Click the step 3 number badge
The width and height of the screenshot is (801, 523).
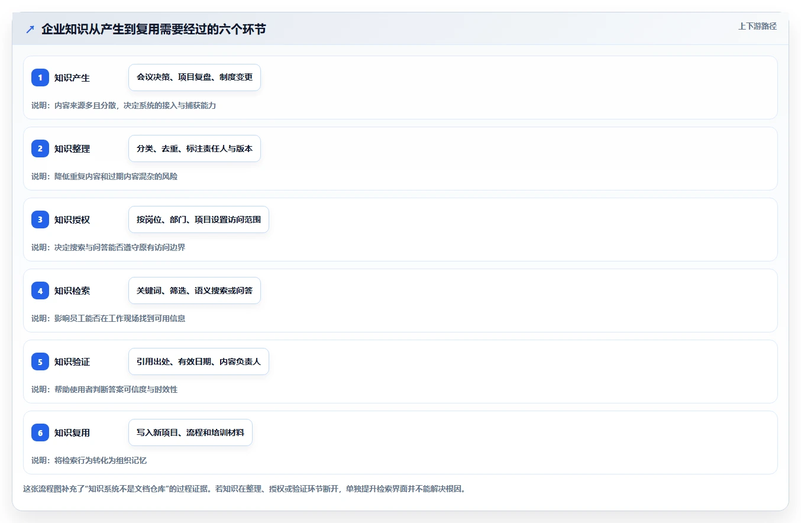pyautogui.click(x=40, y=219)
